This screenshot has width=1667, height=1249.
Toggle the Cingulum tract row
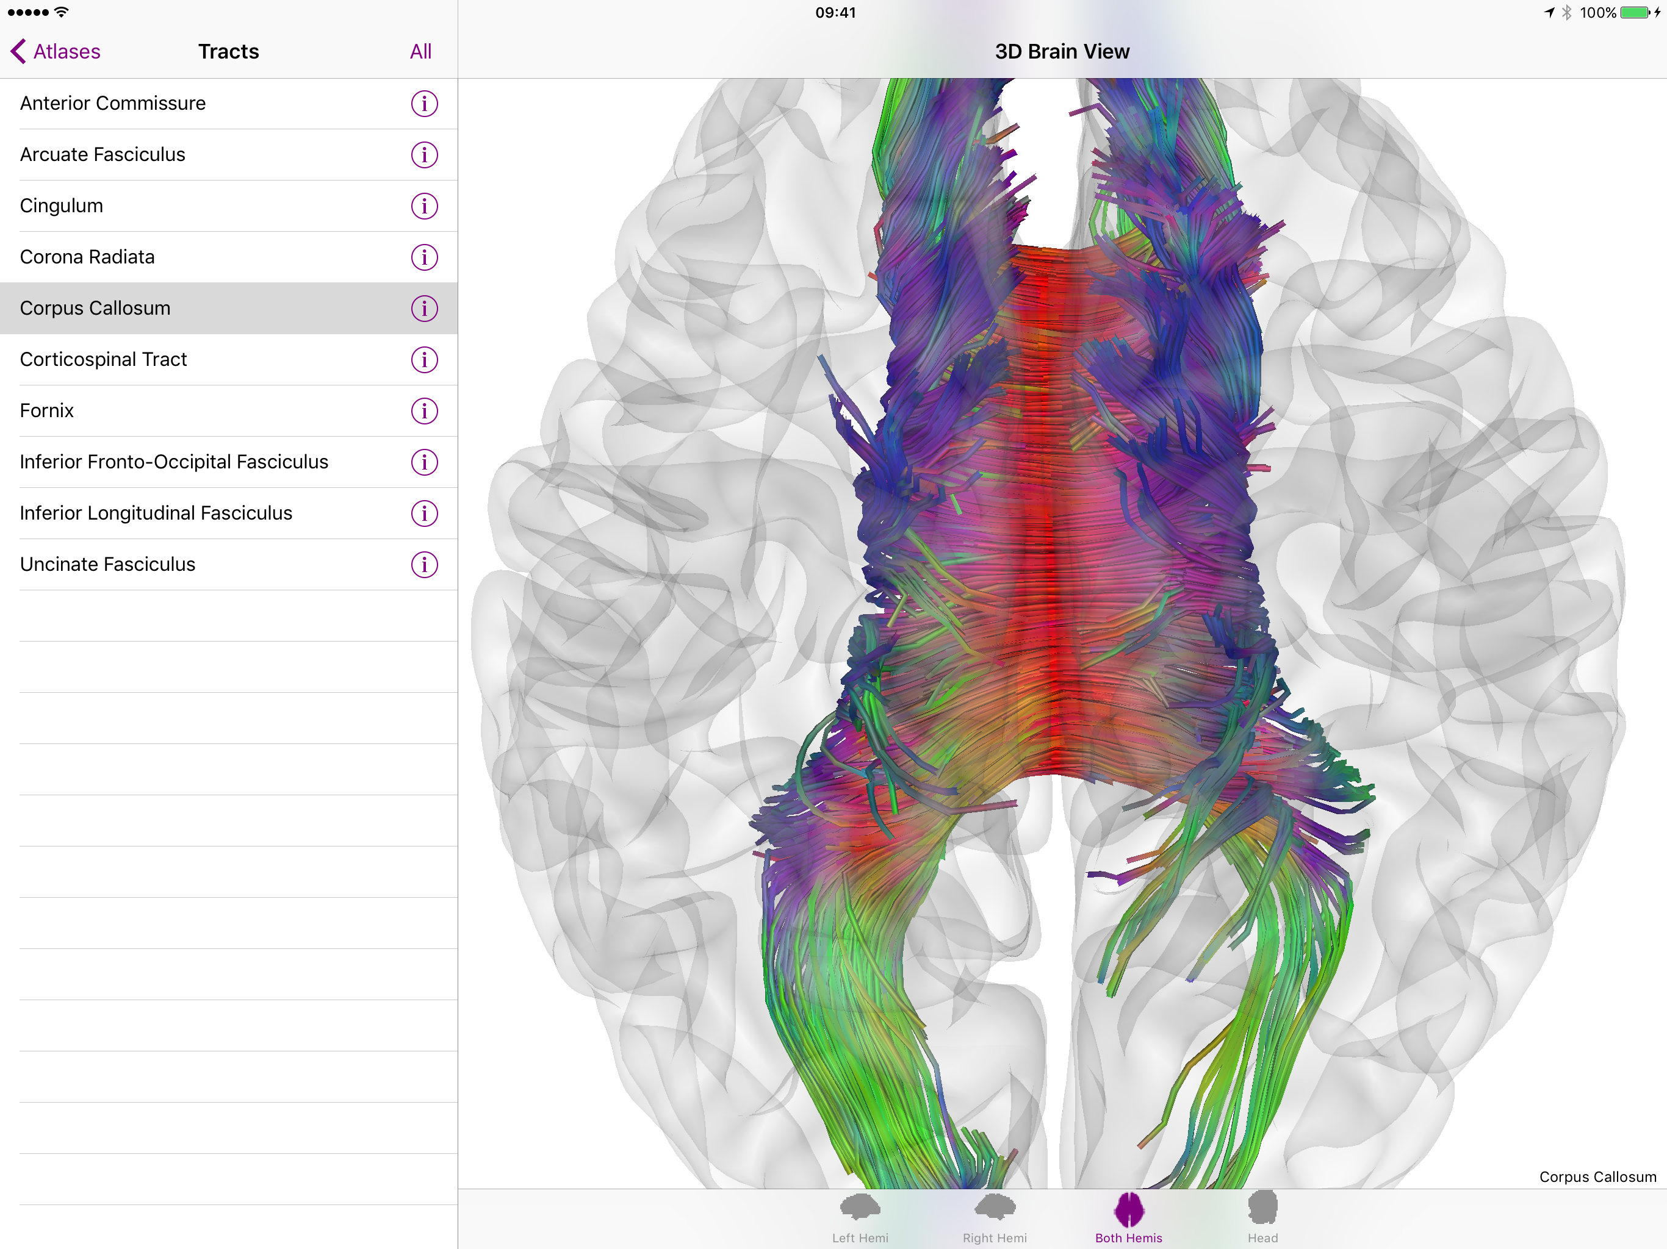point(62,206)
